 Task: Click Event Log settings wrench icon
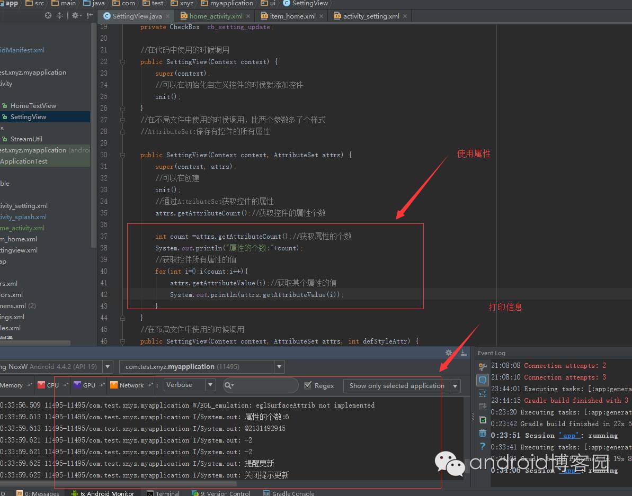[482, 367]
